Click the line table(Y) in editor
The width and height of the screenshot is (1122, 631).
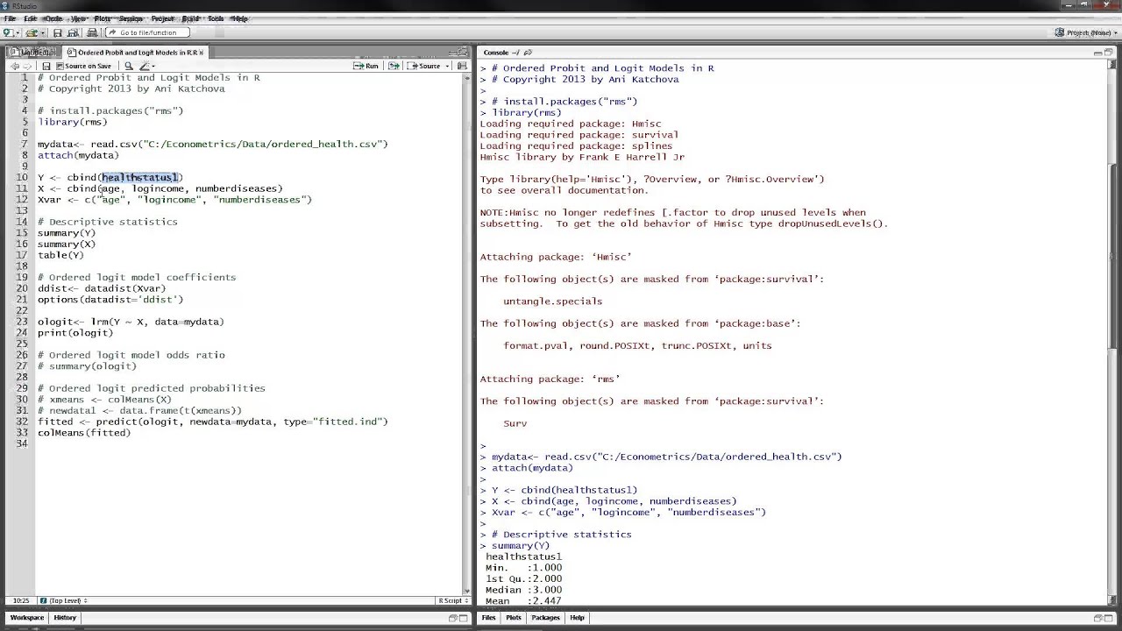[x=60, y=255]
